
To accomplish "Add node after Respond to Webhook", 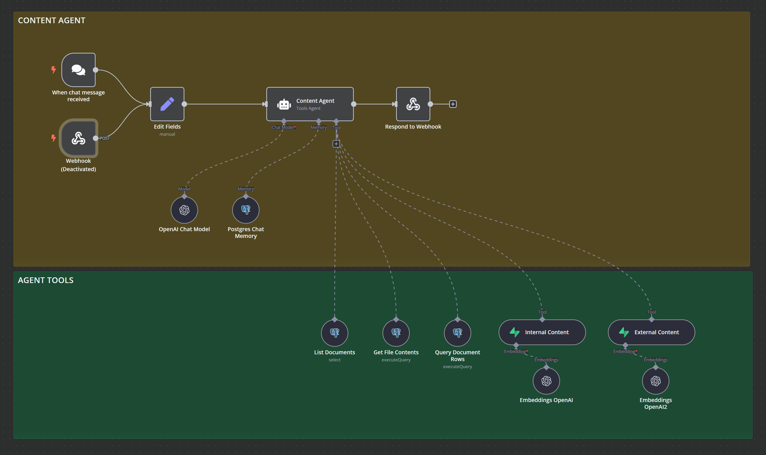I will [453, 104].
